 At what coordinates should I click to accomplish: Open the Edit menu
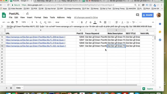point(16,17)
